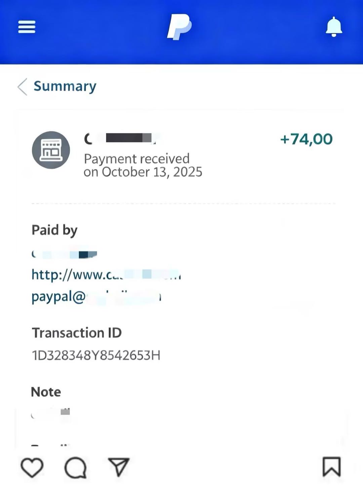Click the PayPal logo

click(x=179, y=27)
